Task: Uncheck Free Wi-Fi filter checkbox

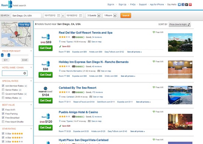Action: [x=3, y=110]
